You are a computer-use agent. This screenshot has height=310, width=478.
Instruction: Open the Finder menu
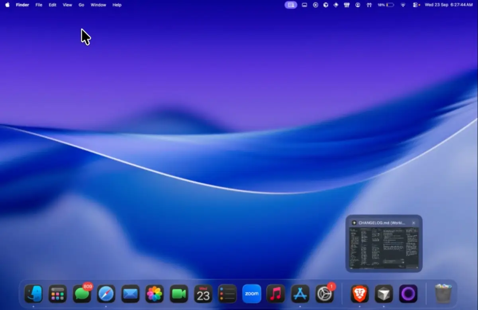coord(22,5)
